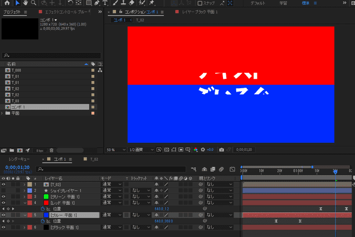This screenshot has height=237, width=355.
Task: Select the Rectangle shape tool
Action: pos(89,3)
